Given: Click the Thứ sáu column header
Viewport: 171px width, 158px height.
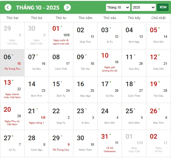Looking at the screenshot, I should pos(110,18).
